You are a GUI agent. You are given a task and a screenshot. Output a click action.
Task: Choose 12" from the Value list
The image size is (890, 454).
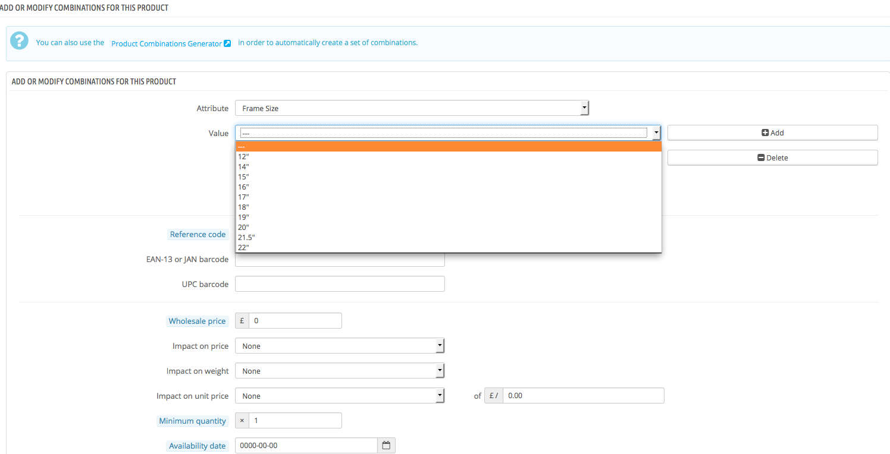click(449, 157)
